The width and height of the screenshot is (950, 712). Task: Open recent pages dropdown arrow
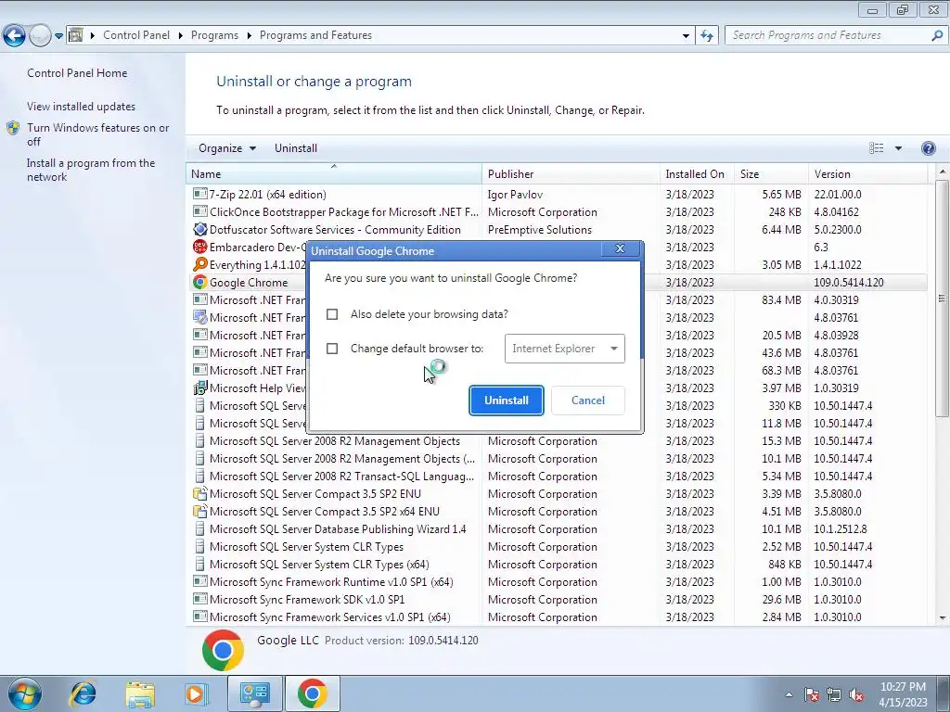click(x=58, y=36)
